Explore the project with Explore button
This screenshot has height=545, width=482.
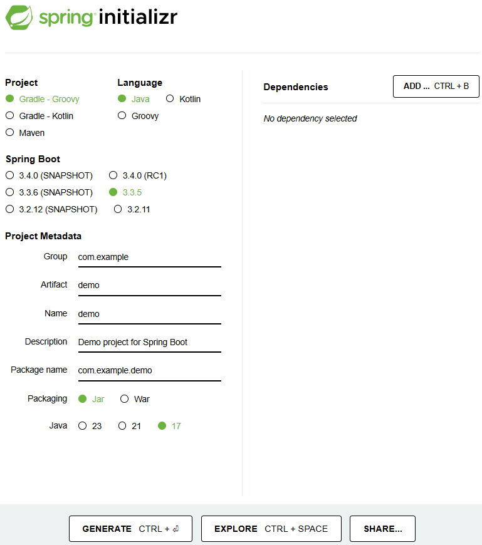pos(271,529)
